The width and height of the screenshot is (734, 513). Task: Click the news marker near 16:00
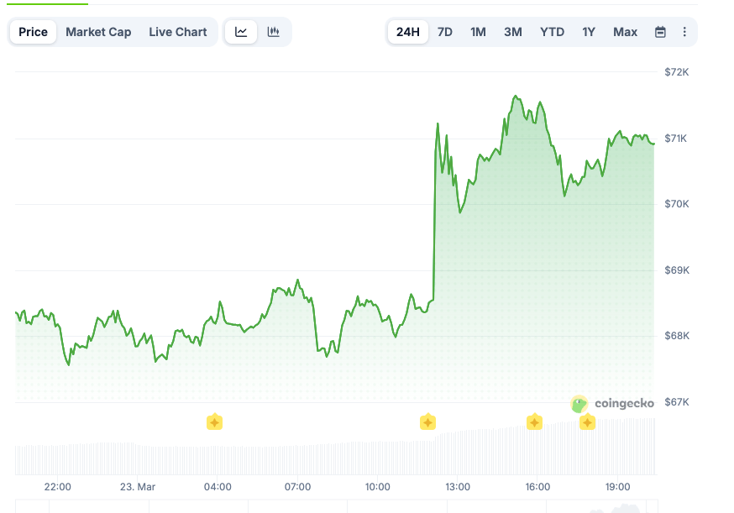coord(534,421)
